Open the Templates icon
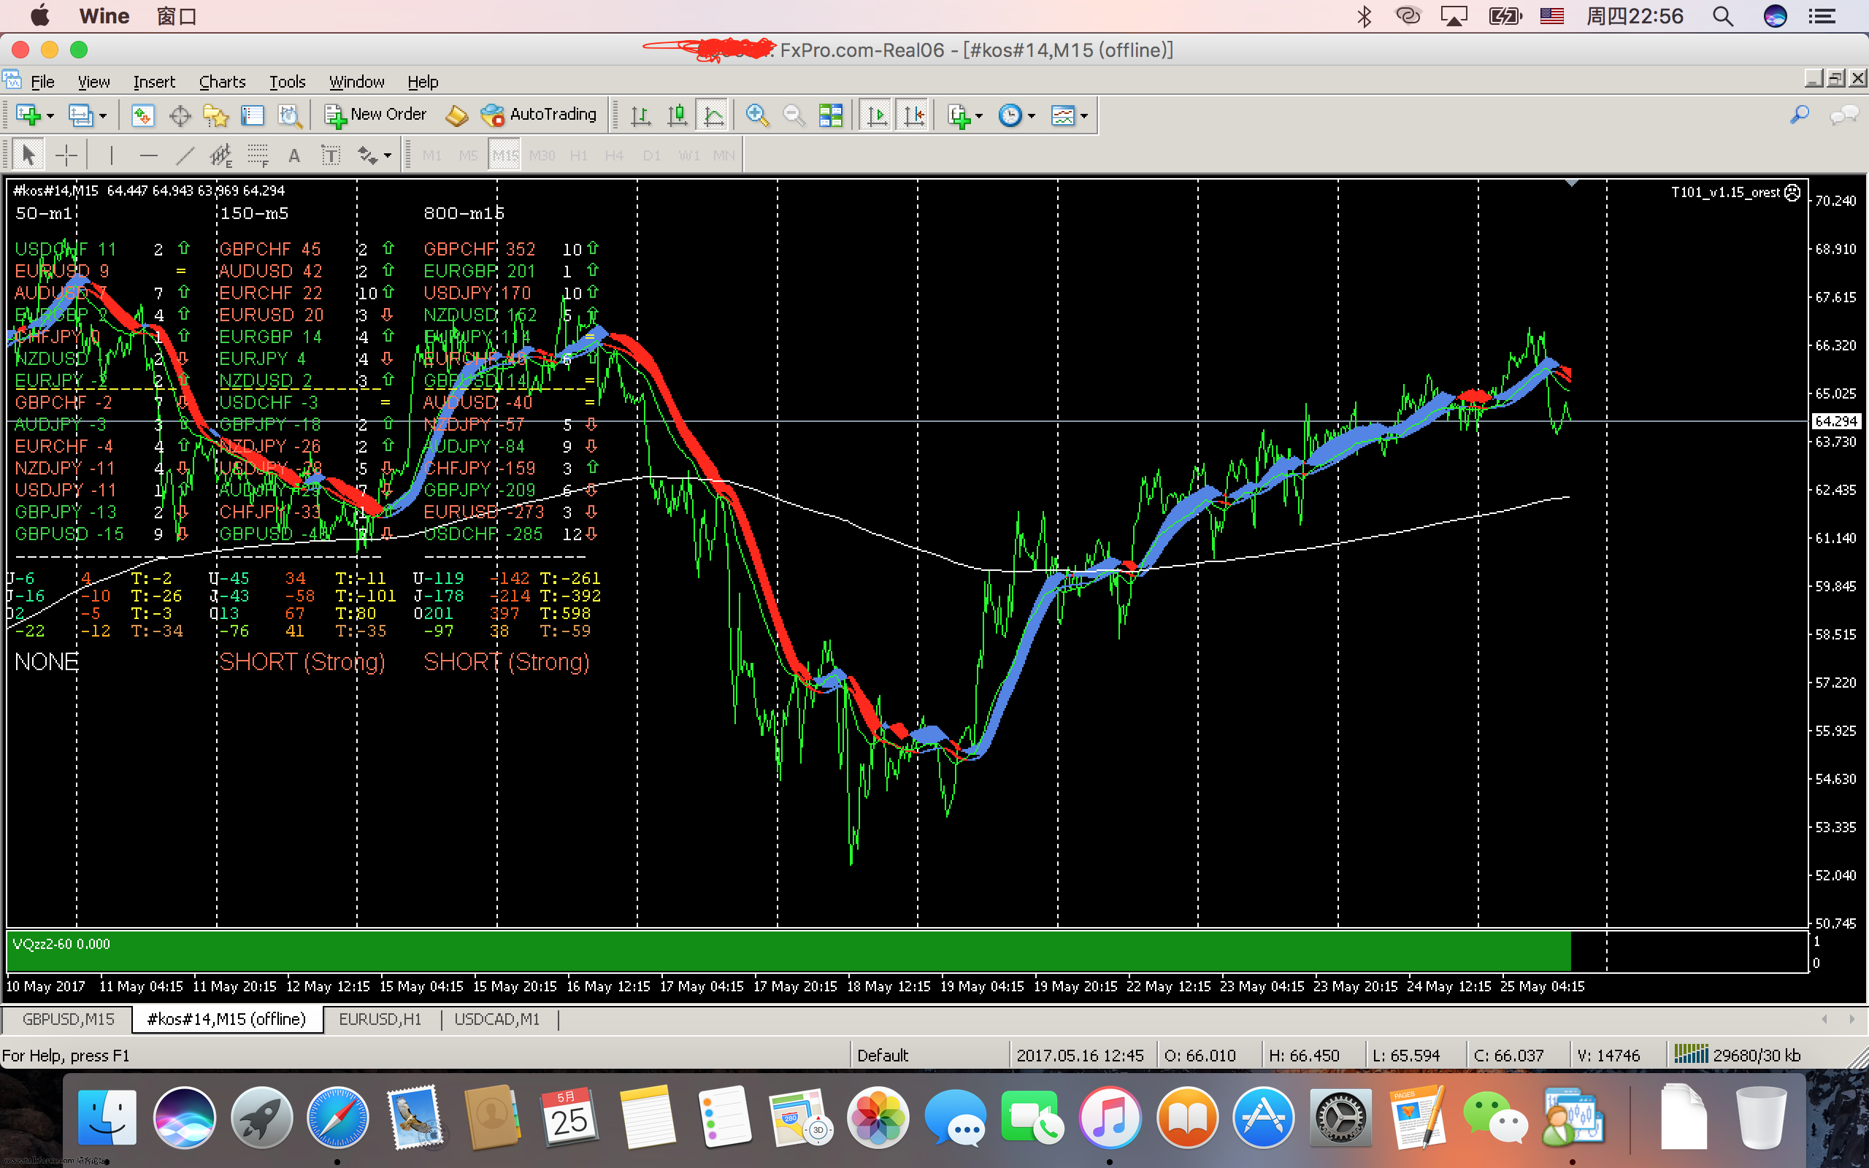Viewport: 1869px width, 1168px height. coord(1064,115)
